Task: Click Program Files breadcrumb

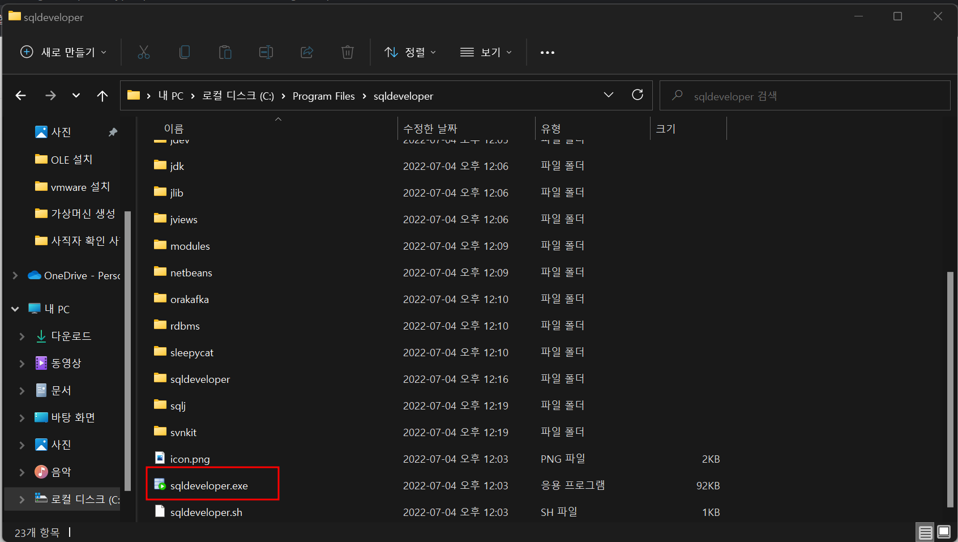Action: pyautogui.click(x=324, y=96)
